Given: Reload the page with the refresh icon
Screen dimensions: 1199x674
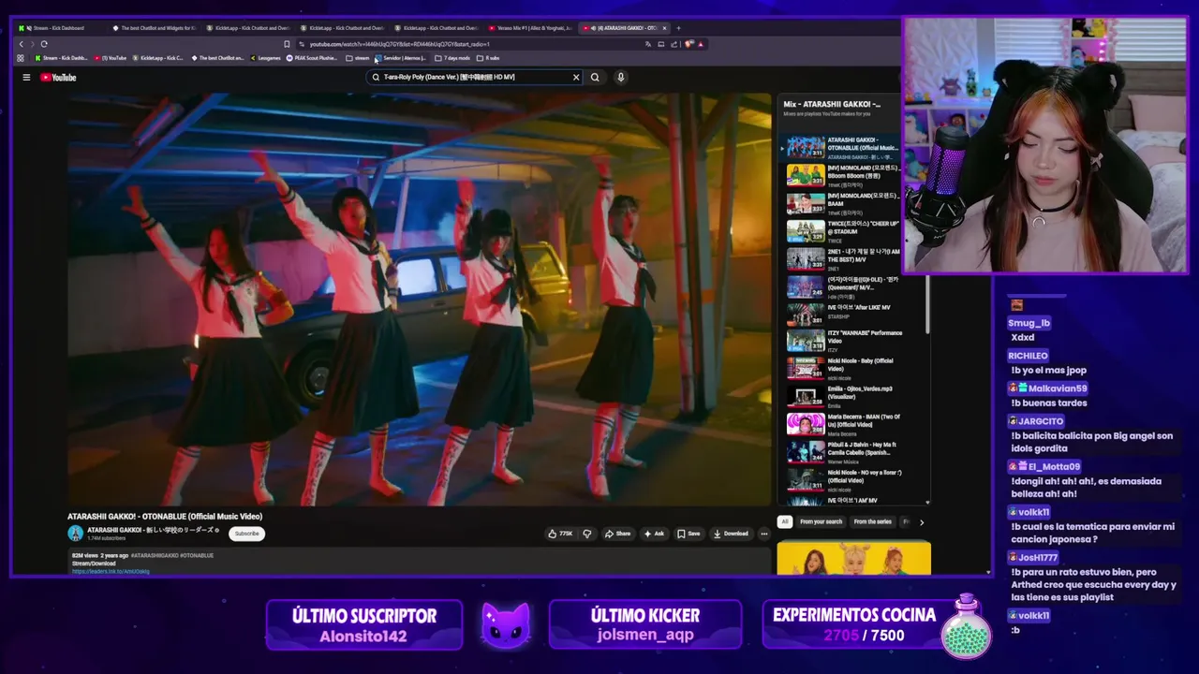Looking at the screenshot, I should point(44,44).
